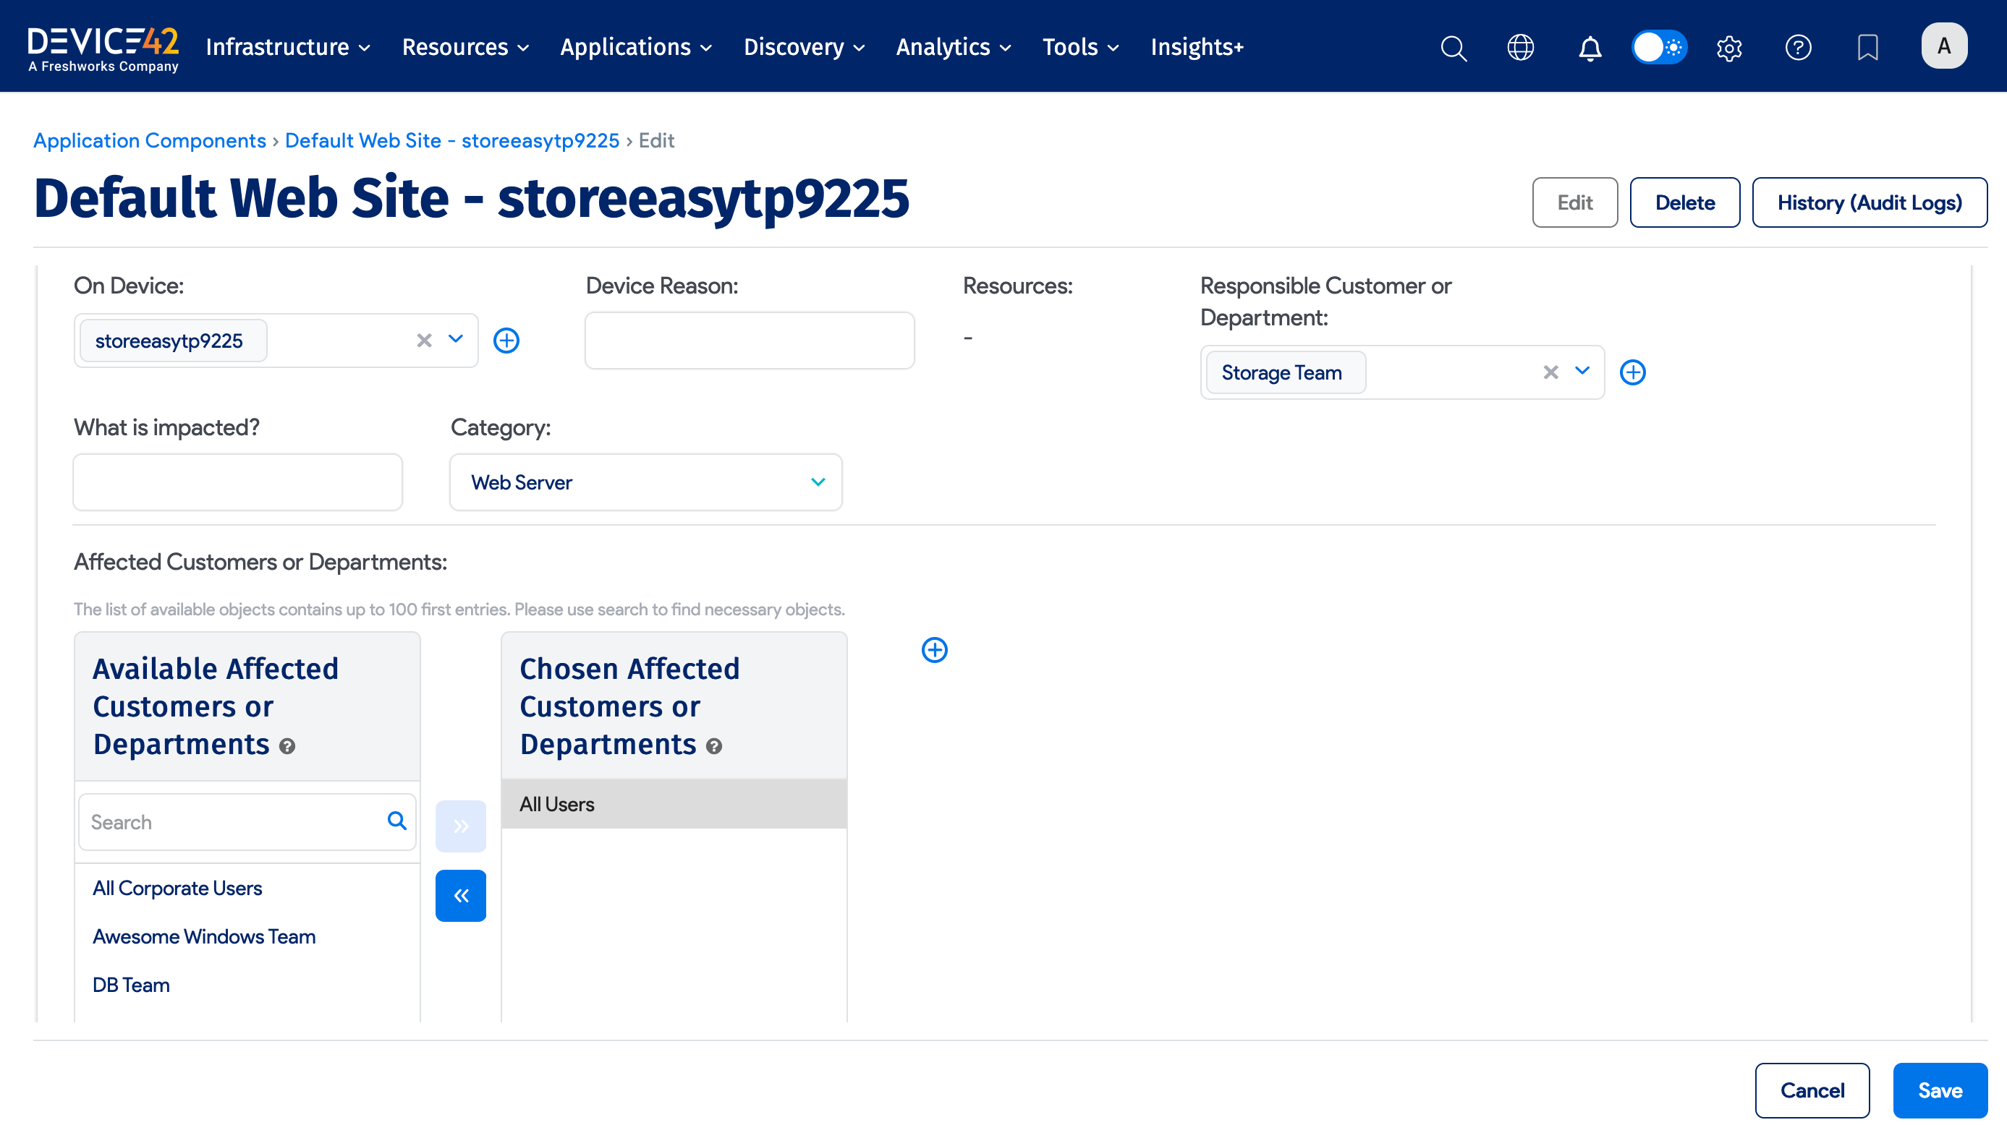Click the globe icon in top bar
Viewport: 2007px width, 1125px height.
point(1520,48)
